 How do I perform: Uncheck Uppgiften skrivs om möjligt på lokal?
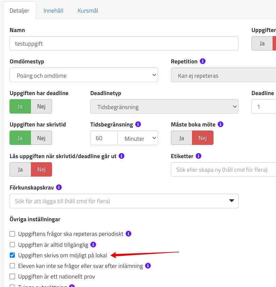[13, 255]
